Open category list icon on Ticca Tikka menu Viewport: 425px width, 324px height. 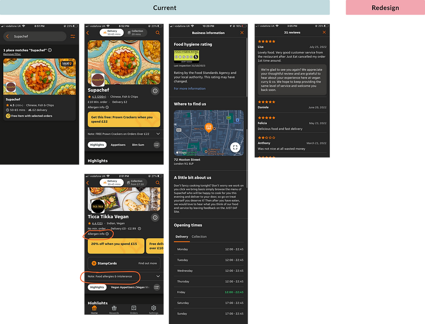coord(157,287)
